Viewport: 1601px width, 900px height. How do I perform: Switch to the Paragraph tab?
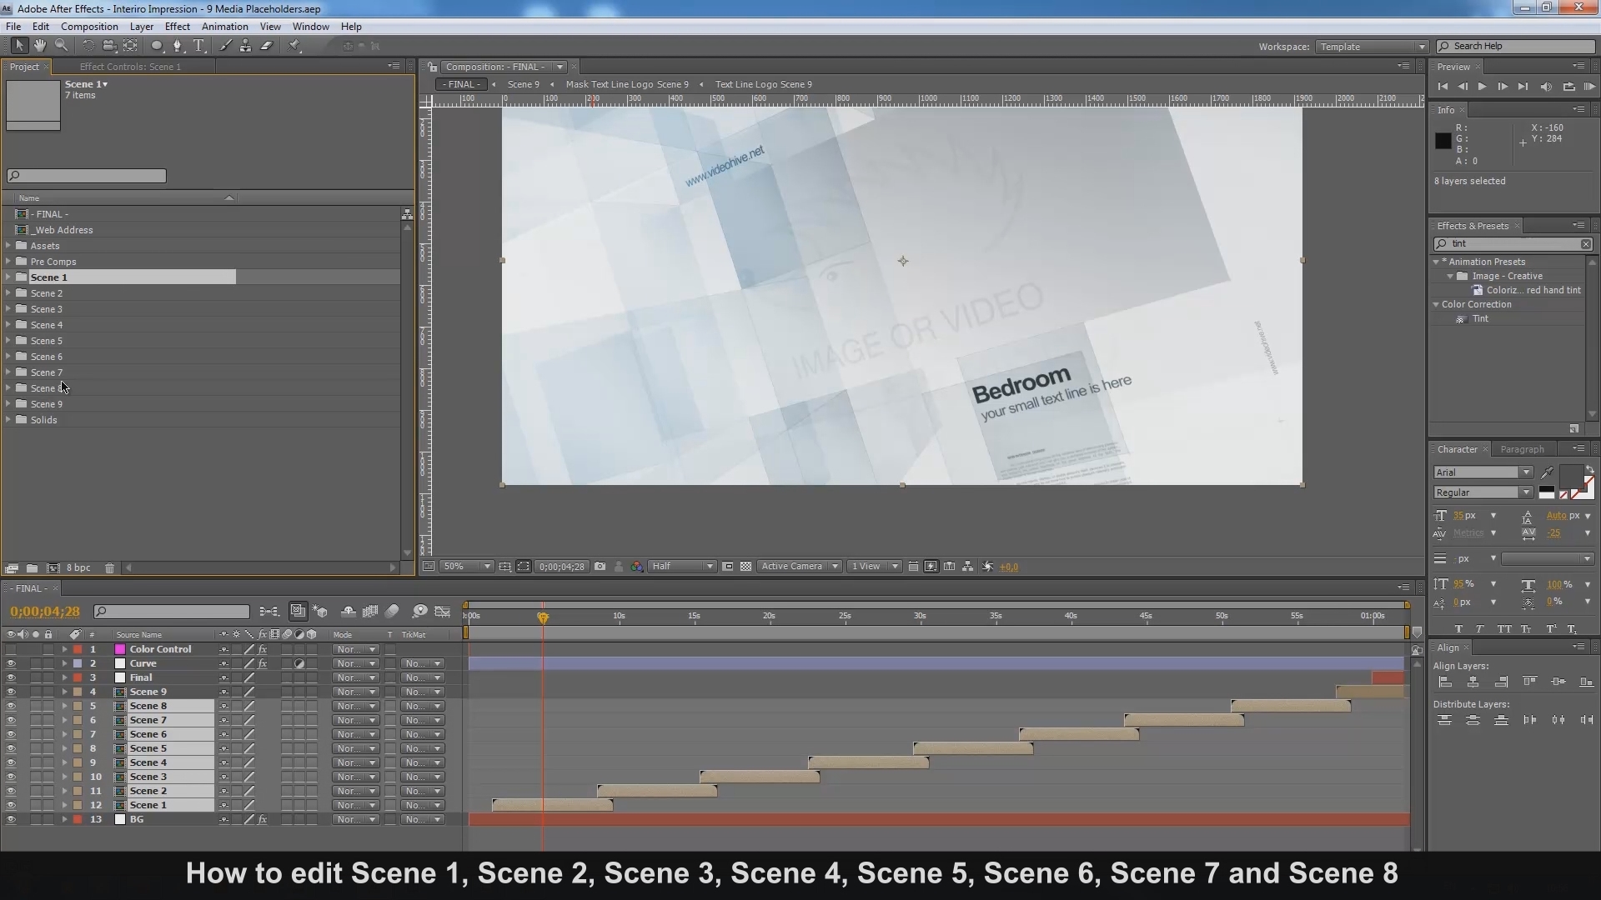tap(1522, 449)
